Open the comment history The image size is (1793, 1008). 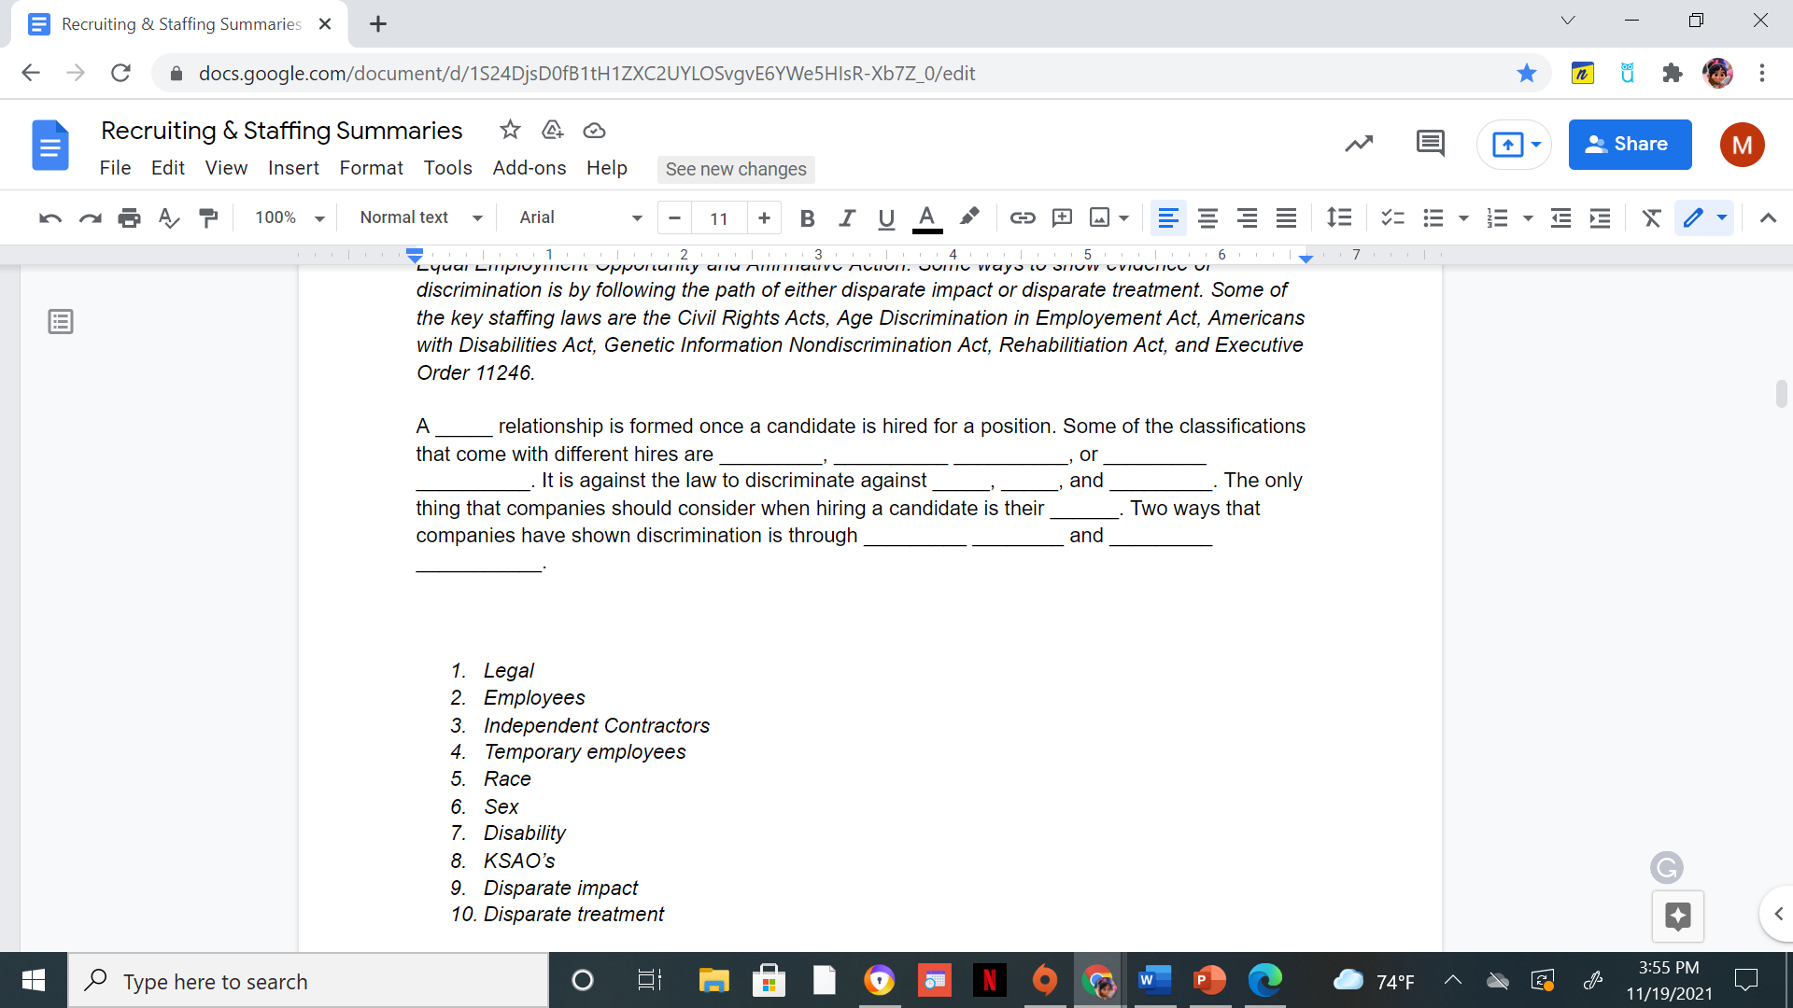[x=1430, y=144]
